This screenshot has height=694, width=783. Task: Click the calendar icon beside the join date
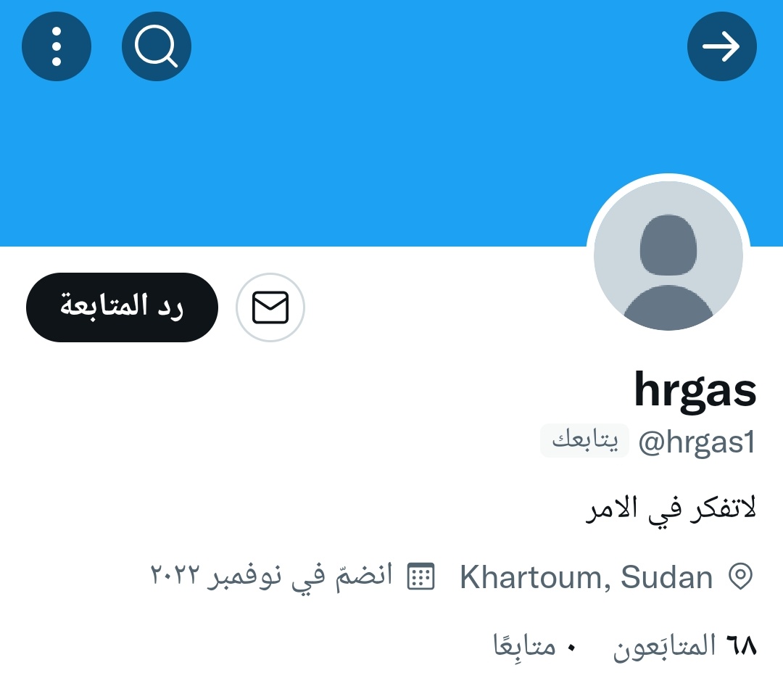pos(421,576)
